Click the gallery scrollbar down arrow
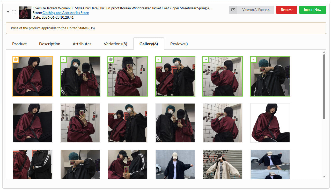The height and width of the screenshot is (190, 331). pyautogui.click(x=324, y=176)
